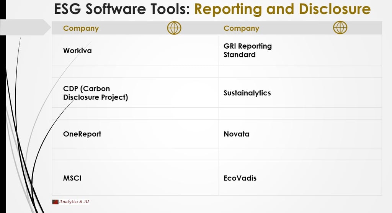Click the globe icon in left header
This screenshot has width=392, height=213.
coord(174,28)
